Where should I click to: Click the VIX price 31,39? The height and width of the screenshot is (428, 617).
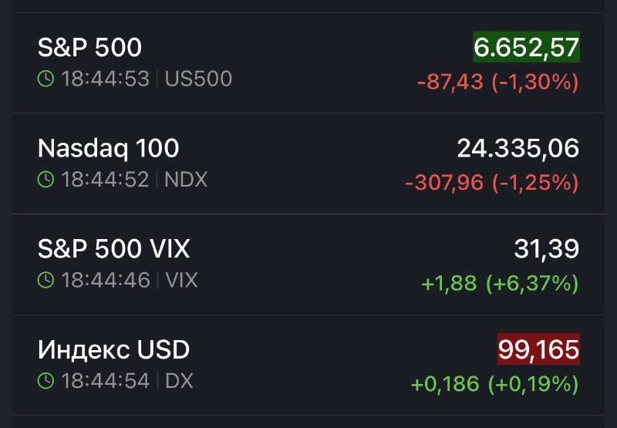click(x=546, y=248)
